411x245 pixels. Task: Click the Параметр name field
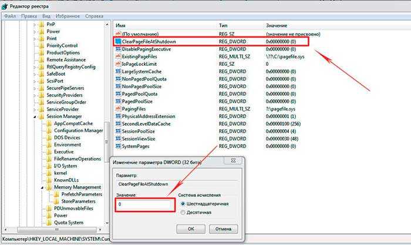pos(177,184)
